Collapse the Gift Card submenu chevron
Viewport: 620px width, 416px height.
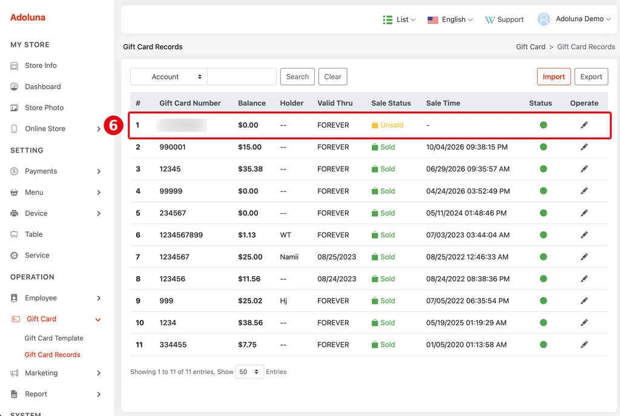(x=98, y=320)
